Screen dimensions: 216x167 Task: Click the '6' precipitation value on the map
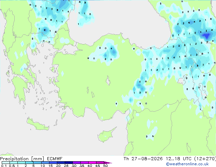coord(189,22)
